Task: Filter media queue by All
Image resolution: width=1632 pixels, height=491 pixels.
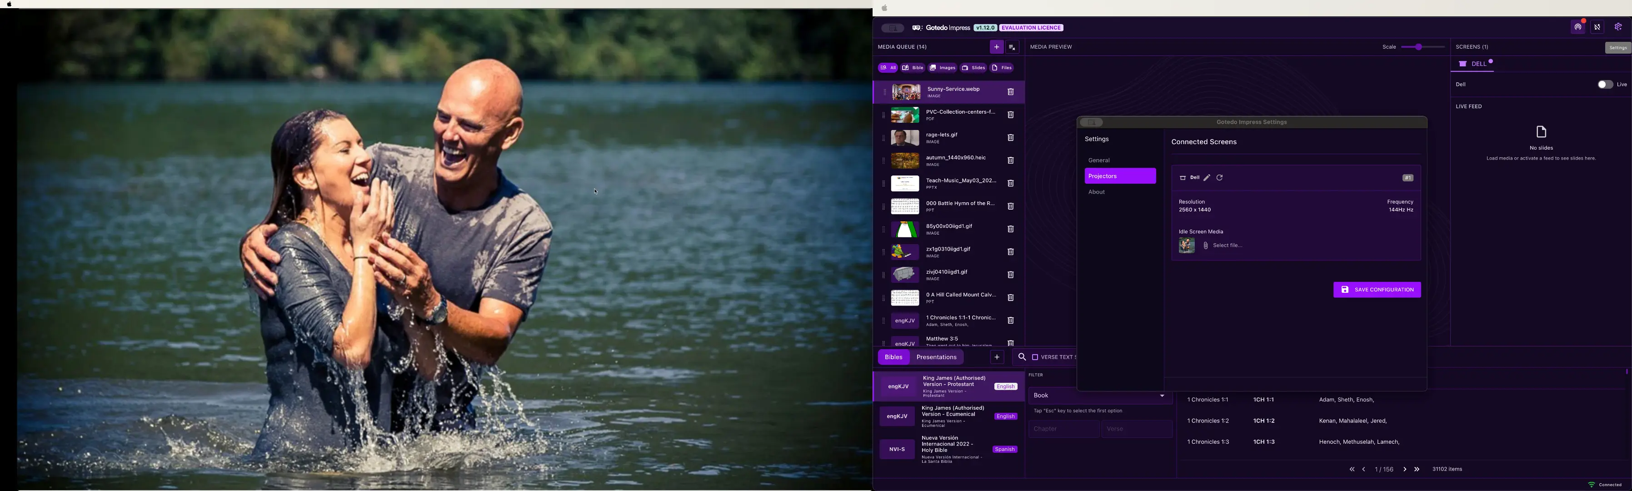Action: 888,68
